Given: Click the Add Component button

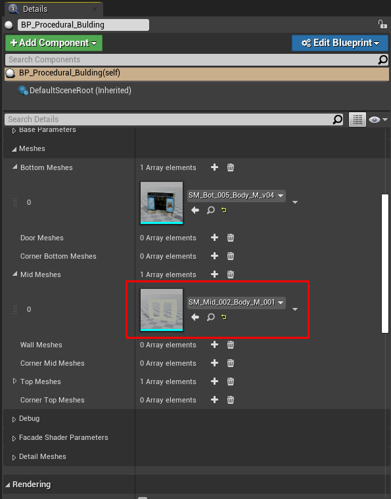Looking at the screenshot, I should (x=54, y=43).
